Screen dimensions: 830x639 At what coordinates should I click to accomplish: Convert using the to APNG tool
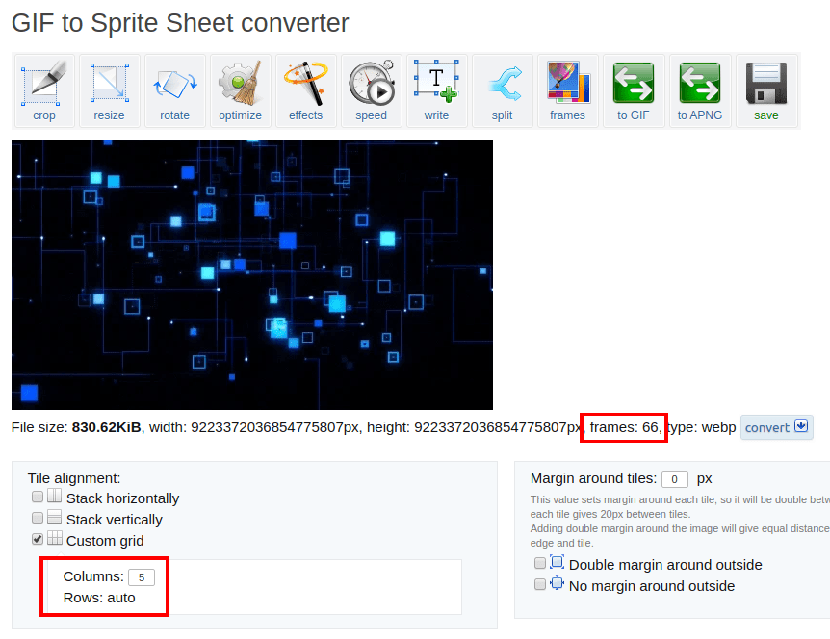pyautogui.click(x=699, y=90)
